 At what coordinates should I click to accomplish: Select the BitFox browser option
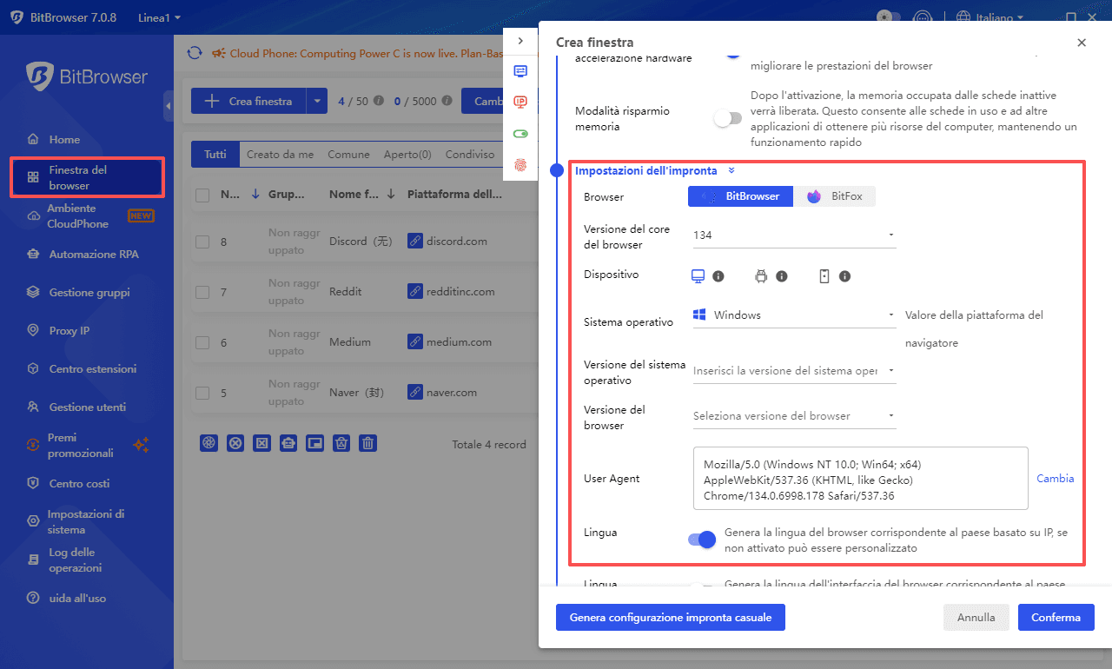click(835, 195)
